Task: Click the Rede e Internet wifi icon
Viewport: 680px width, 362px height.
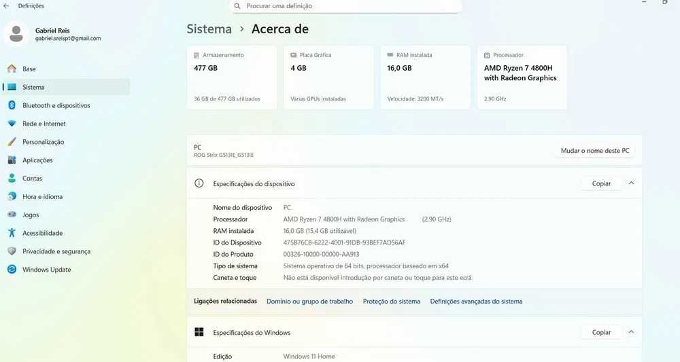Action: [x=12, y=124]
